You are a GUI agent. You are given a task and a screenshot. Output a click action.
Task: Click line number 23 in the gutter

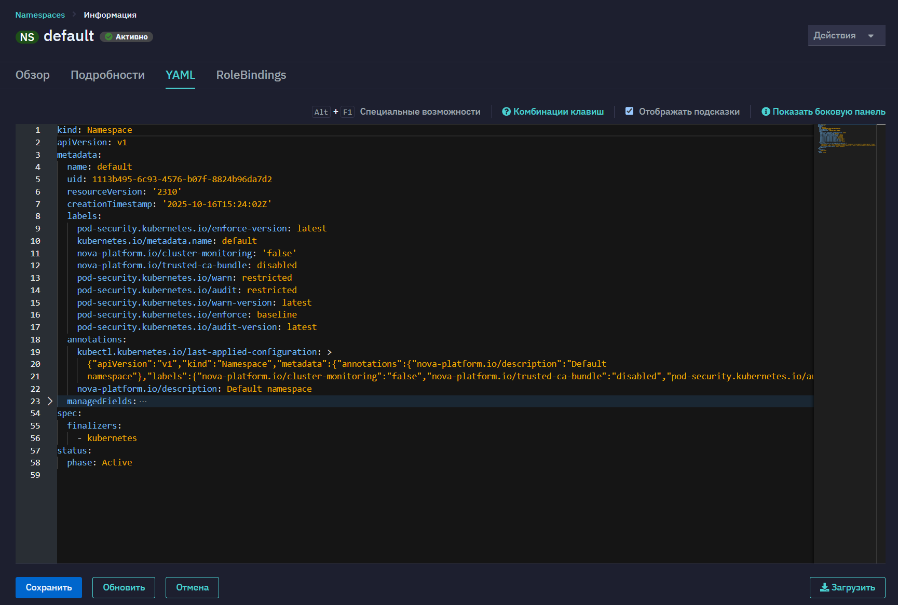point(35,401)
